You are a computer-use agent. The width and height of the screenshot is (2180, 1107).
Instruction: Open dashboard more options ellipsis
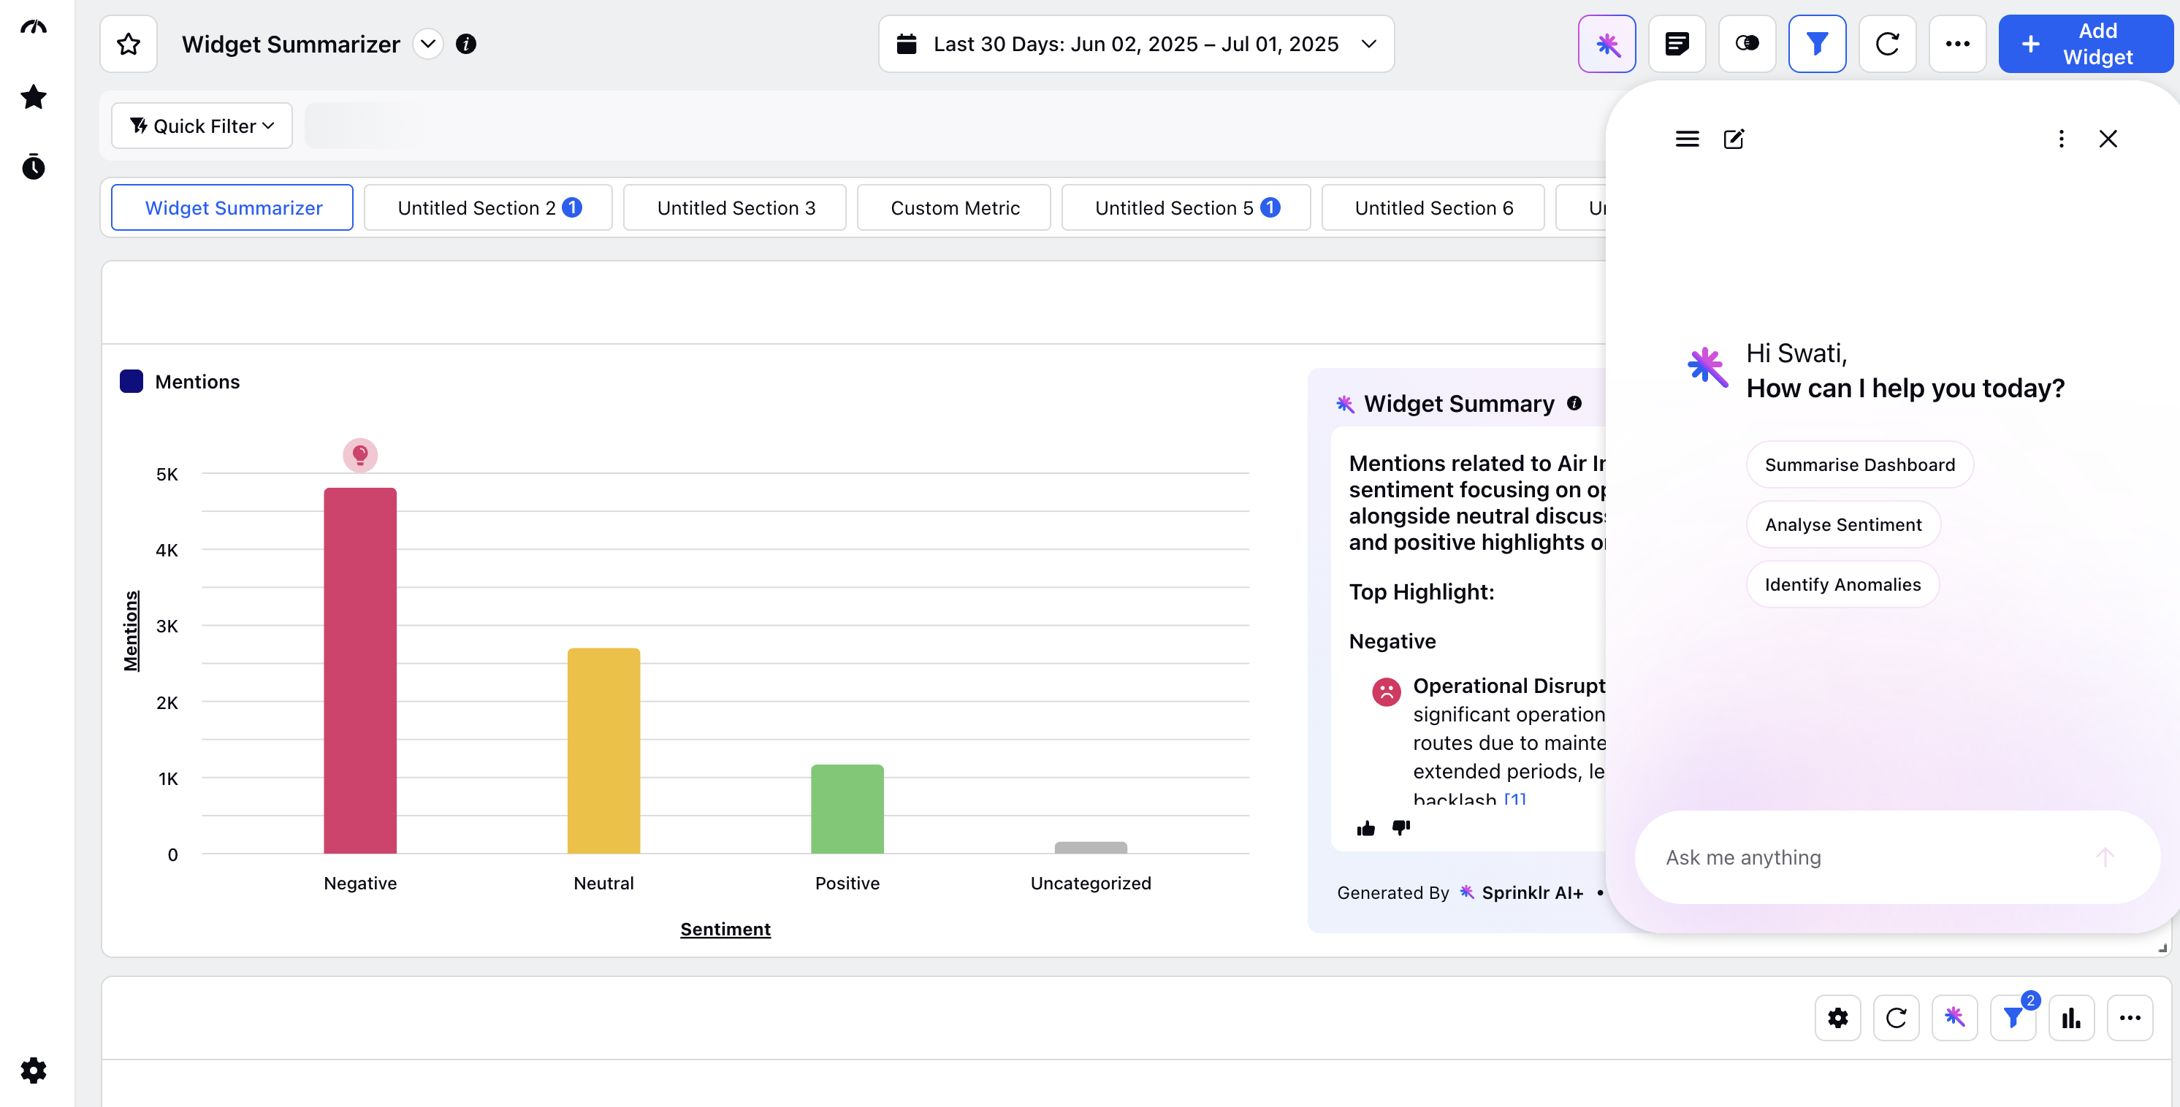tap(1957, 44)
